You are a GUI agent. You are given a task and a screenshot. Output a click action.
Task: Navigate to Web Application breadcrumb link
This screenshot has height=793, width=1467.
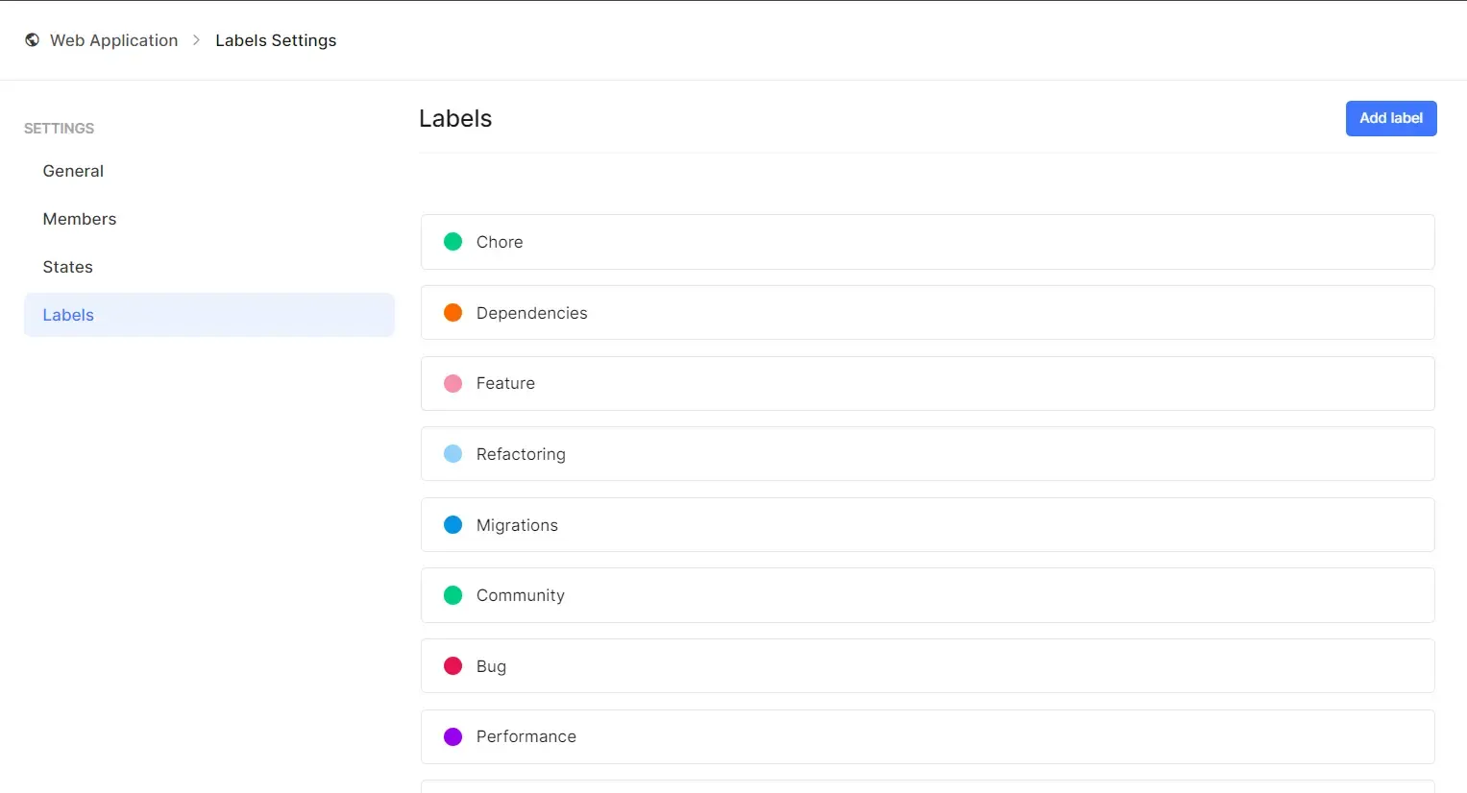(114, 40)
